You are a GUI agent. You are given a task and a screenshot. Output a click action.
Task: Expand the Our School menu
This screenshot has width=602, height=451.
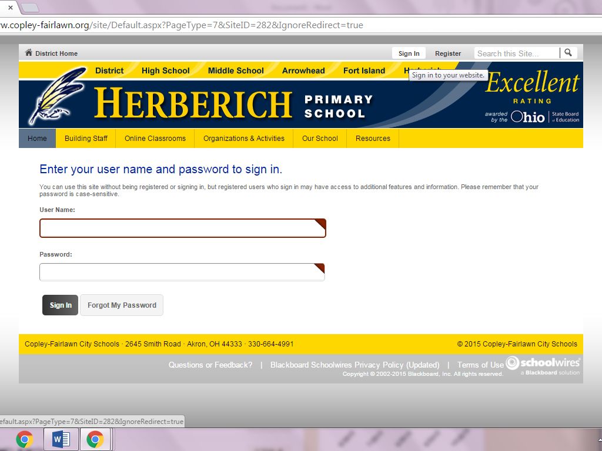pyautogui.click(x=320, y=139)
